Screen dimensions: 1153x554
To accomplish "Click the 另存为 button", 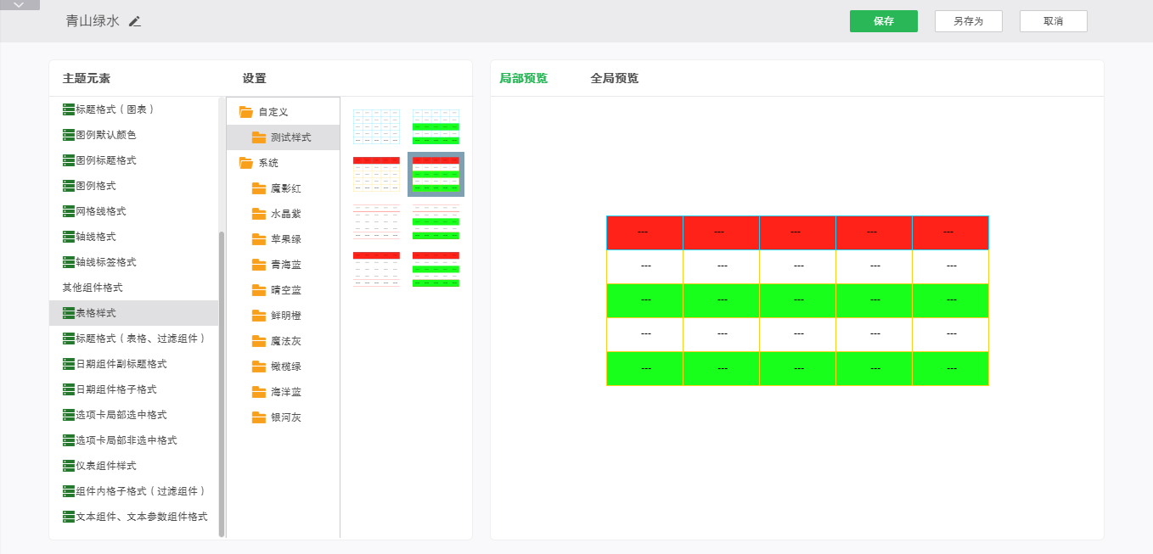I will pos(968,21).
